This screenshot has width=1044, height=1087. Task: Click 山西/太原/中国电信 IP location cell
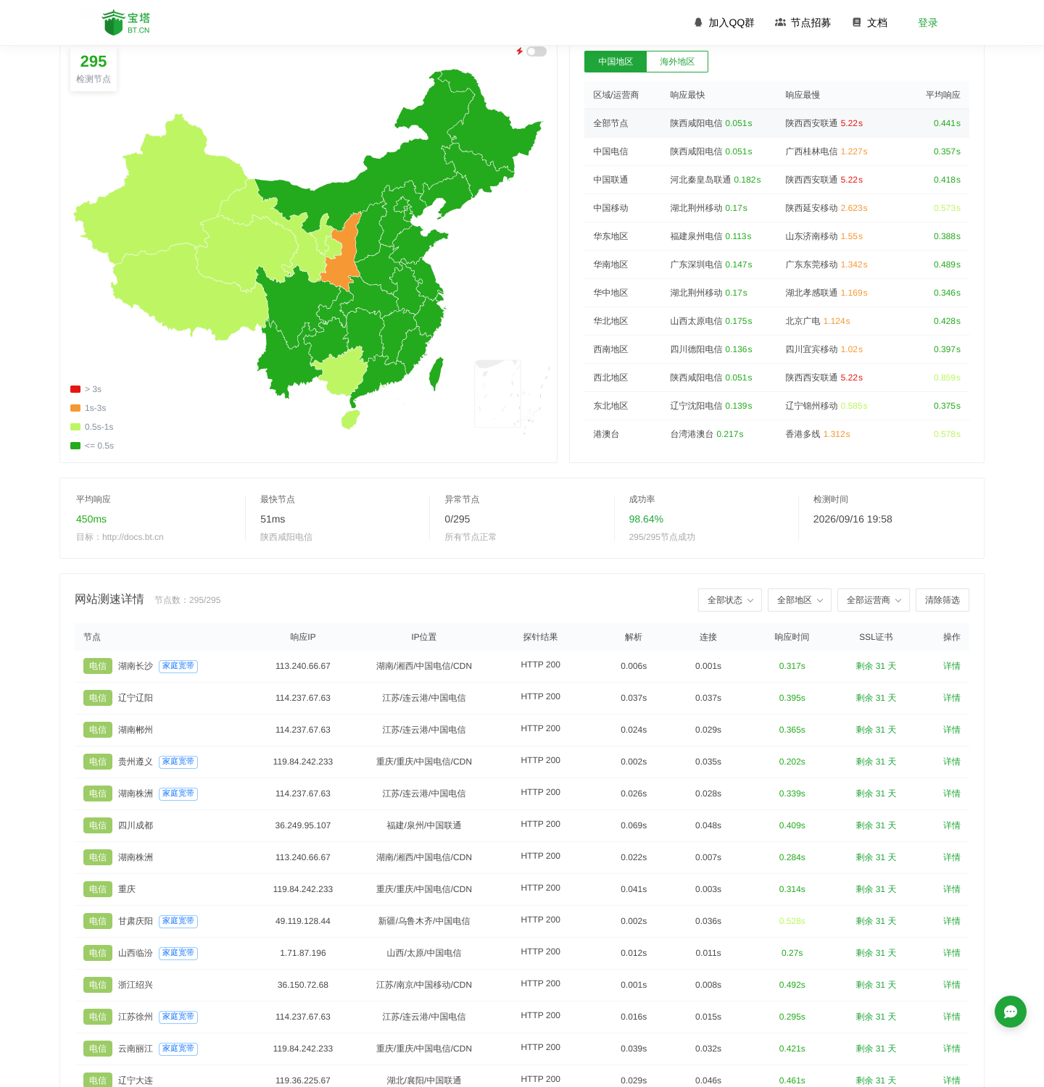424,953
